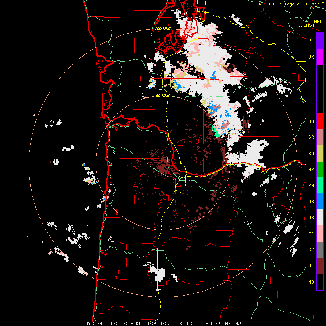326x326 pixels.
Task: Click the IC legend label
Action: [311, 234]
